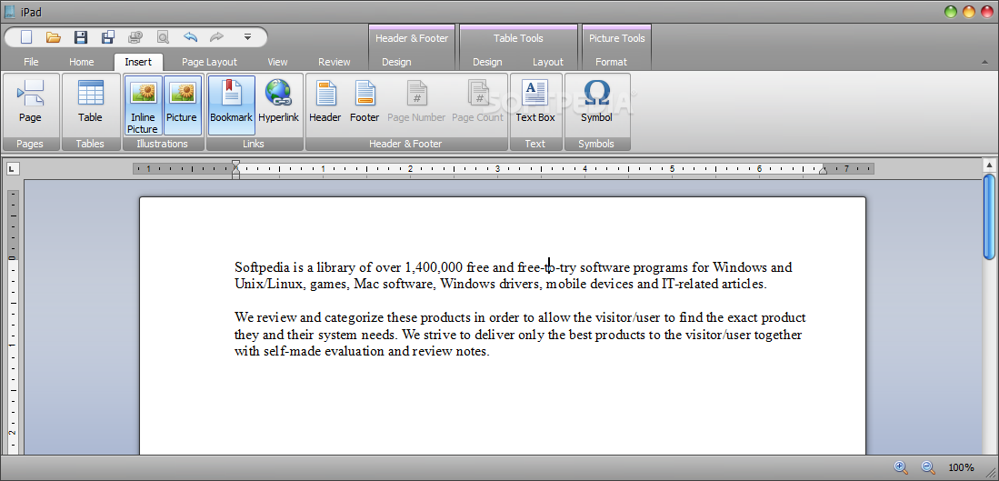Viewport: 999px width, 481px height.
Task: Insert a floating Picture
Action: (x=182, y=105)
